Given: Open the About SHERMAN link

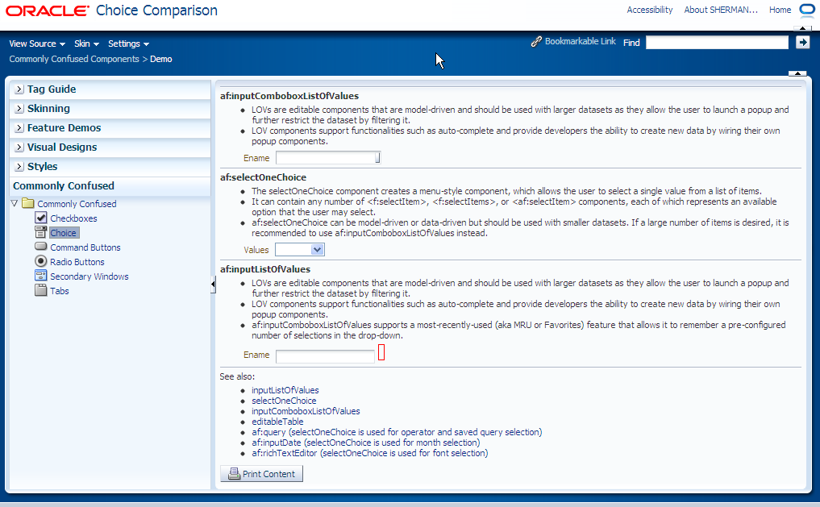Looking at the screenshot, I should click(721, 10).
